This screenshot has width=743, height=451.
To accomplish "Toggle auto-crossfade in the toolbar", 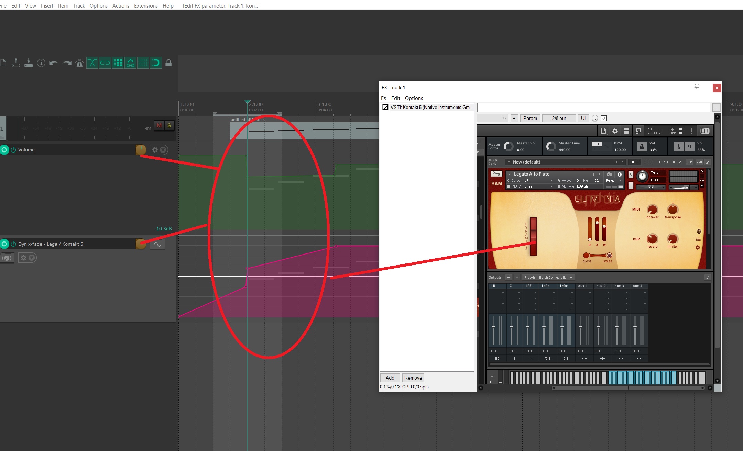I will pyautogui.click(x=92, y=63).
